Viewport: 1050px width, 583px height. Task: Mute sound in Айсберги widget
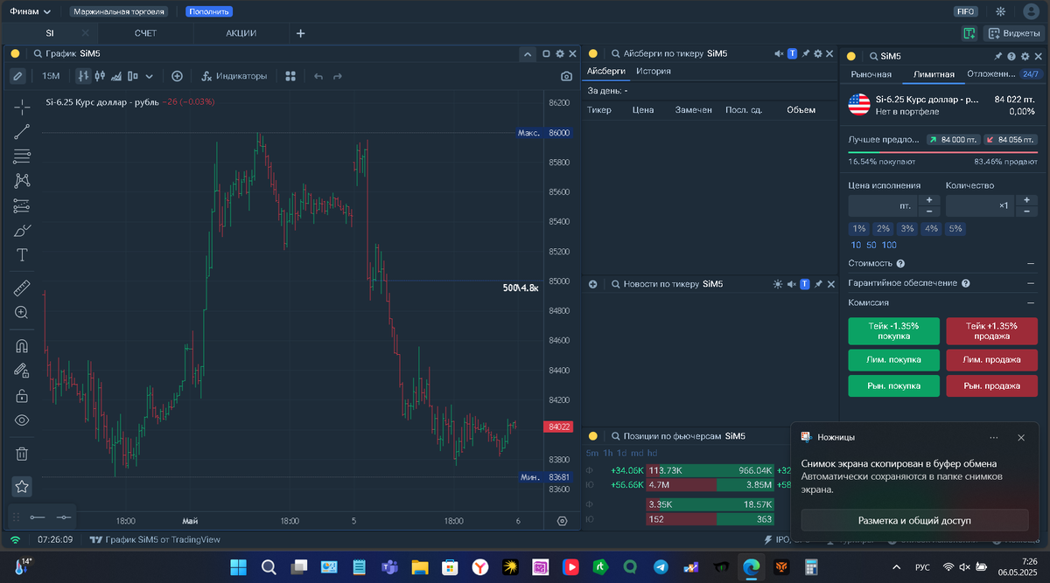[x=779, y=53]
